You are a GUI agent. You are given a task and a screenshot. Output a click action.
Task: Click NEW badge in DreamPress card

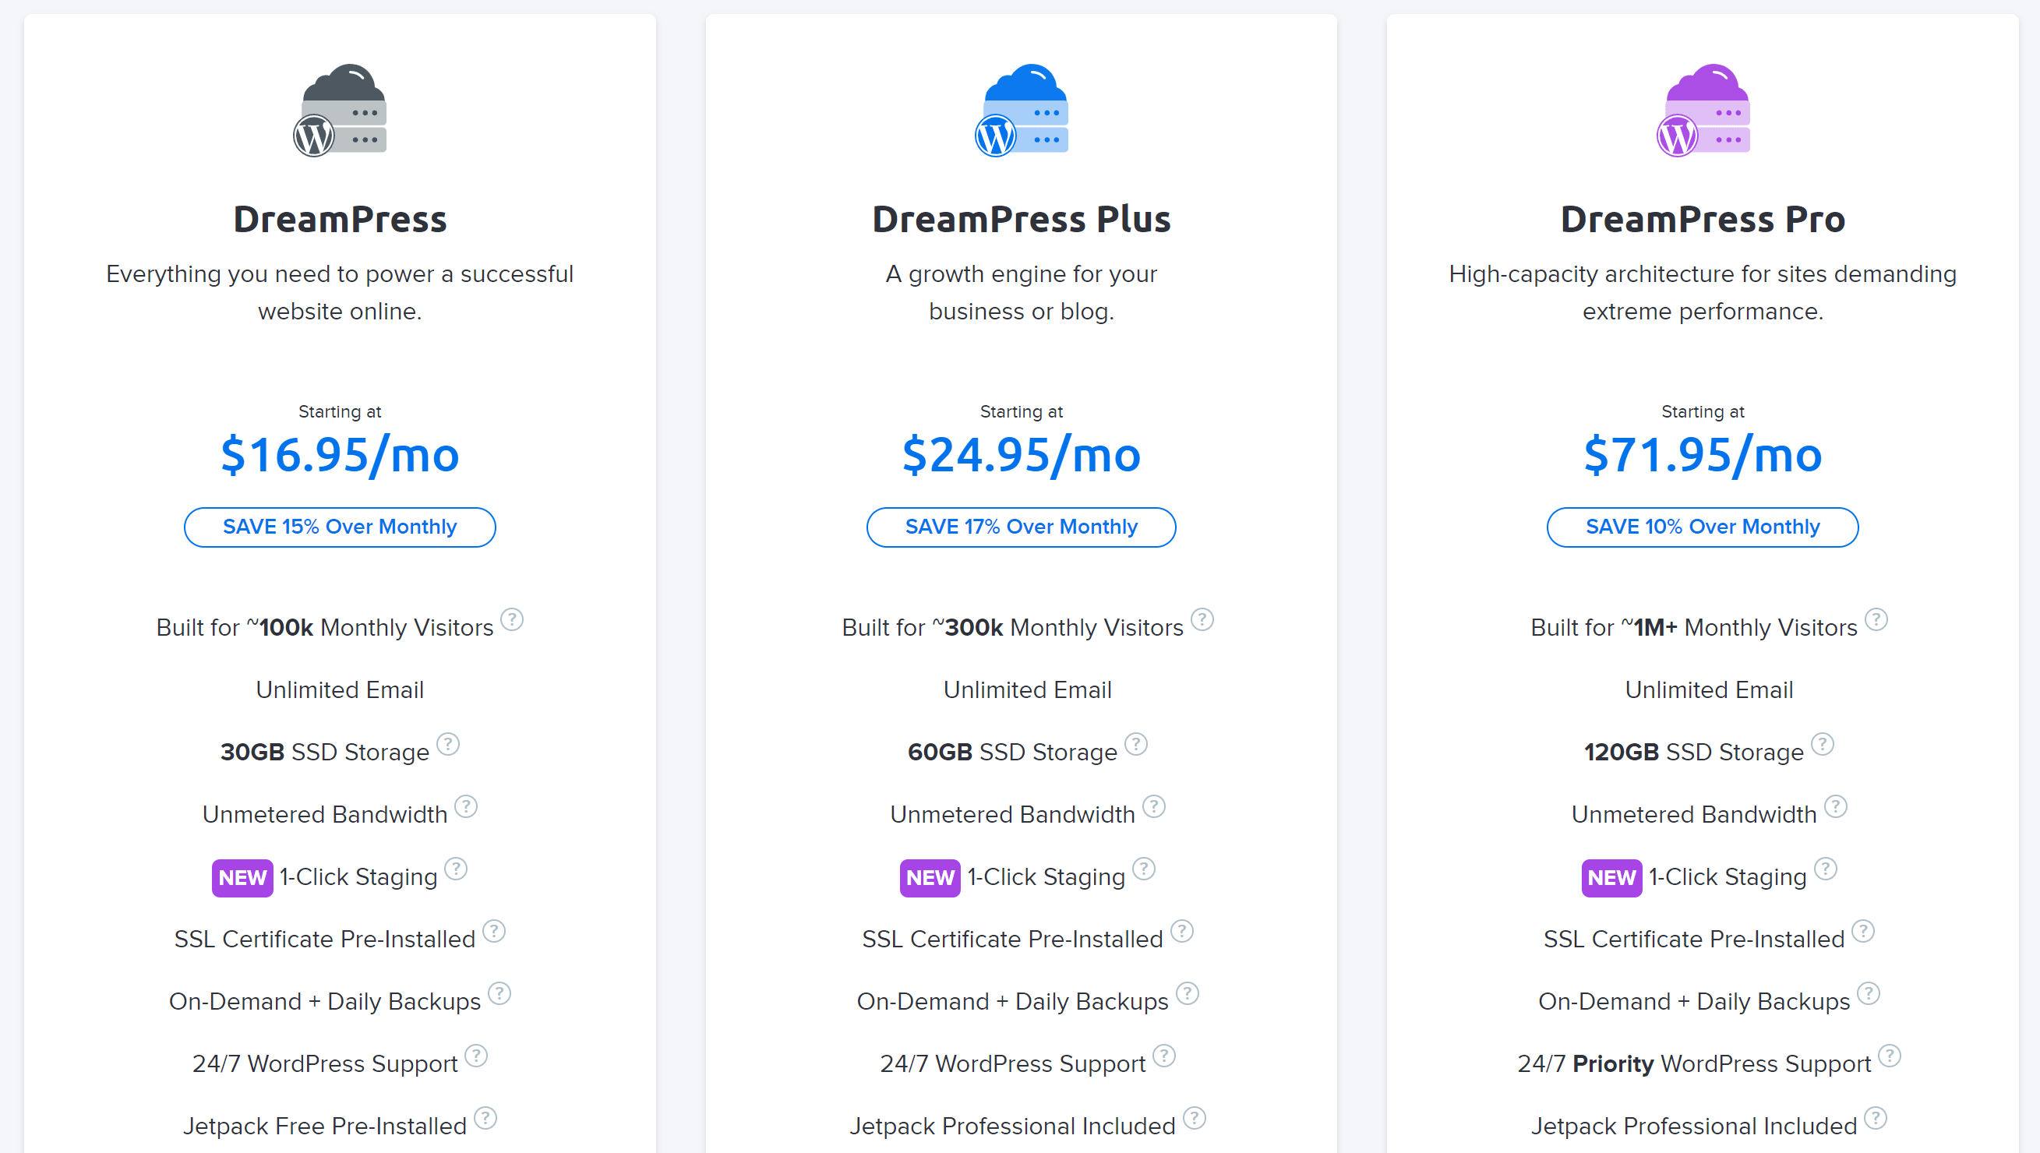242,878
